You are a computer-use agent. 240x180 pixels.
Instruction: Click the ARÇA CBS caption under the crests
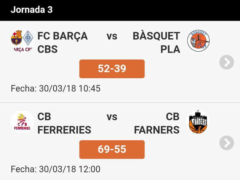22,49
